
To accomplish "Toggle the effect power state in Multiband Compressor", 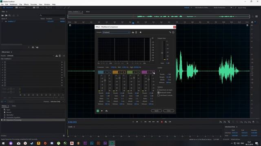I will coord(98,111).
